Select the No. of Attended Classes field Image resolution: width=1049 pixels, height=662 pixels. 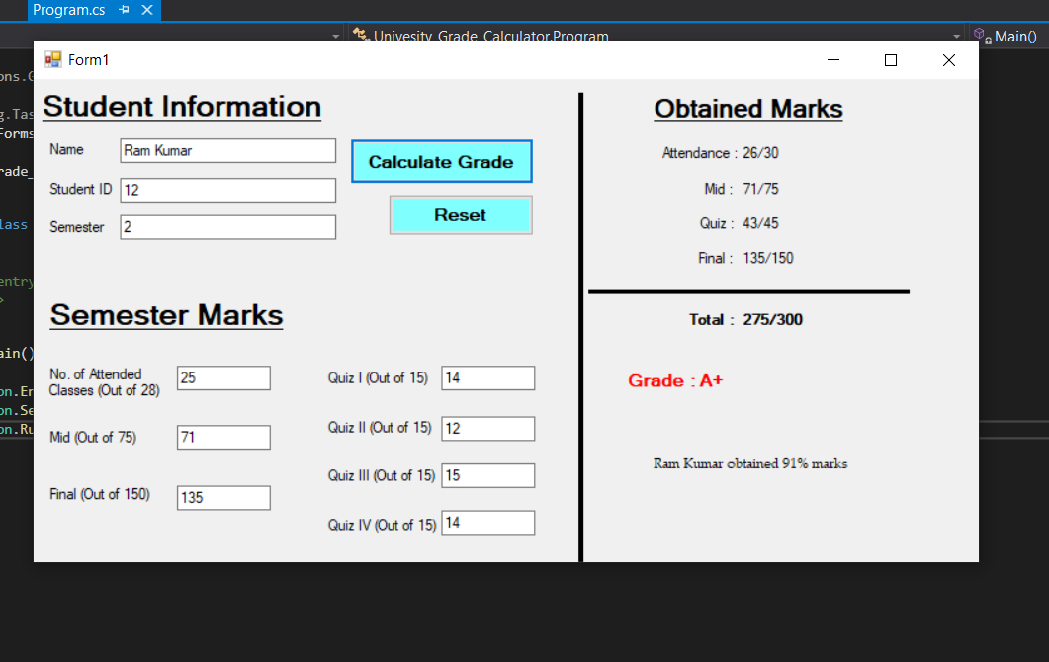click(x=223, y=377)
